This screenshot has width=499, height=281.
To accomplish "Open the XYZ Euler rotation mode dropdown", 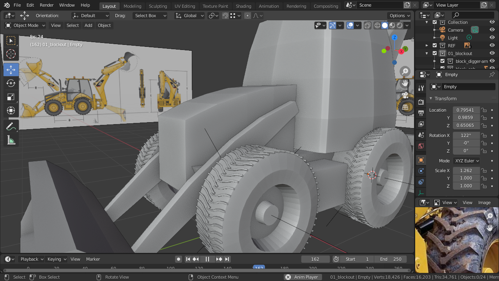I will click(x=466, y=161).
